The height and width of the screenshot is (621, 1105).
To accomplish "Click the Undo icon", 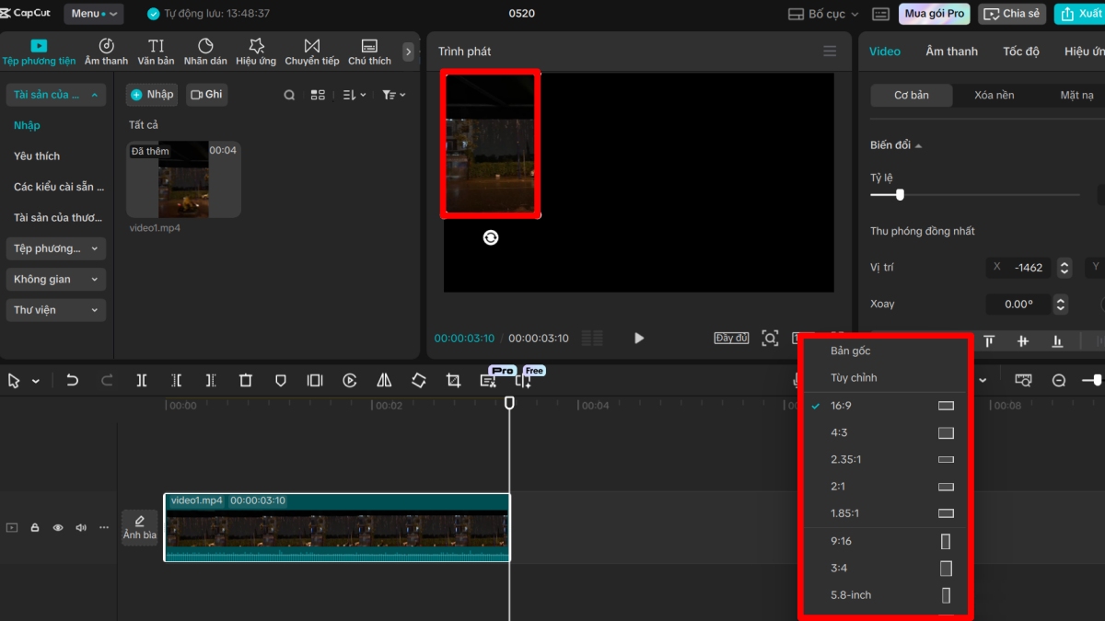I will click(x=73, y=379).
